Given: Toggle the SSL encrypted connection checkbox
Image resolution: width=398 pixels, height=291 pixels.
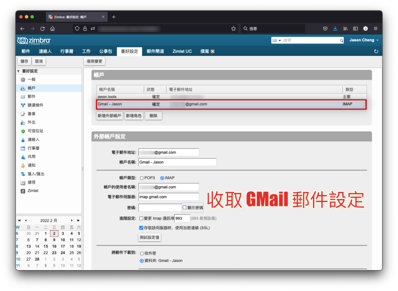Looking at the screenshot, I should [x=141, y=228].
